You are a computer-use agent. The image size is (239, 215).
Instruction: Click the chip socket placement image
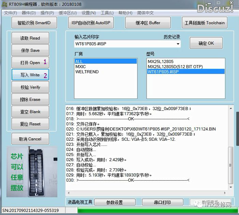pyautogui.click(x=32, y=172)
